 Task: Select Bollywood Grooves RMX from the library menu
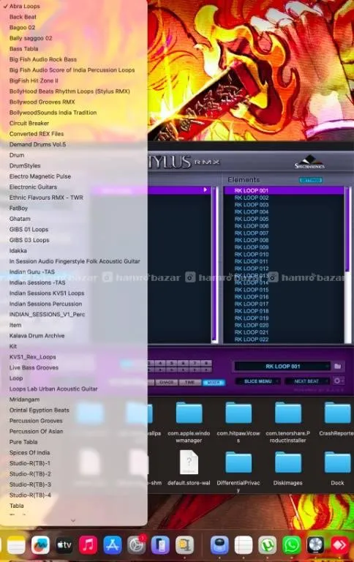coord(42,102)
